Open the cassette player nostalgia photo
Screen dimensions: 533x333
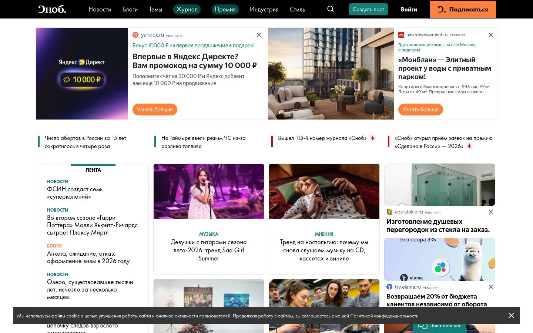tap(324, 191)
